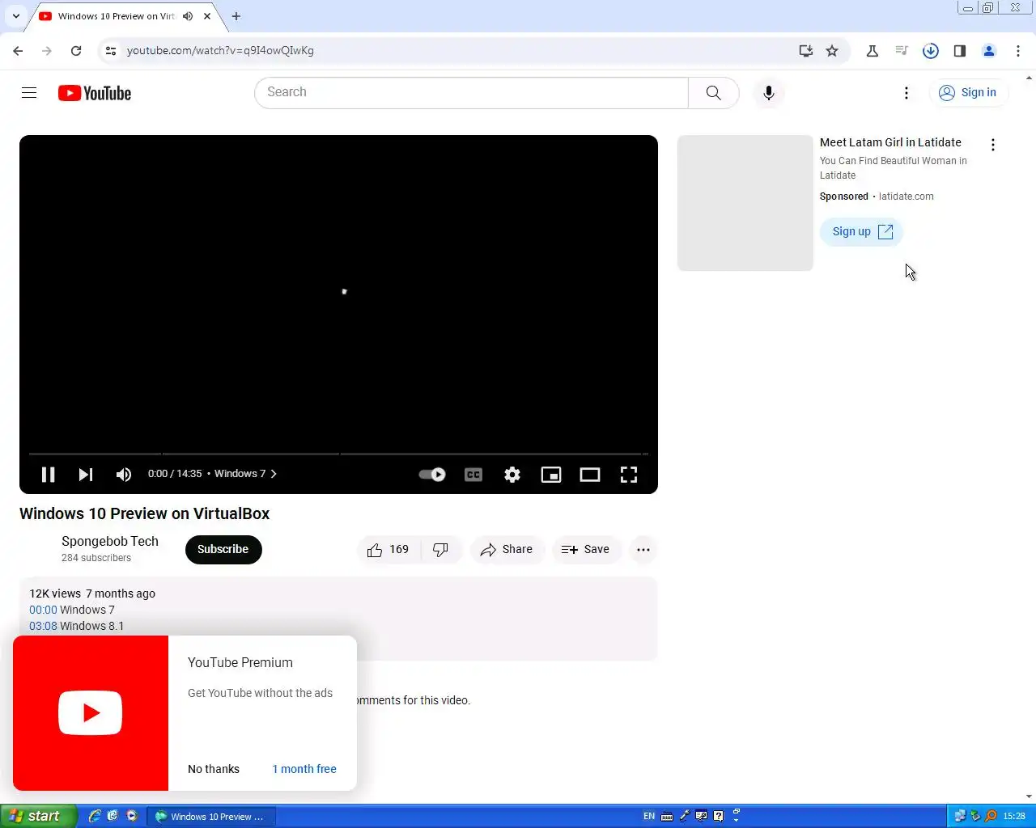This screenshot has height=828, width=1036.
Task: Dislike the video
Action: click(441, 550)
